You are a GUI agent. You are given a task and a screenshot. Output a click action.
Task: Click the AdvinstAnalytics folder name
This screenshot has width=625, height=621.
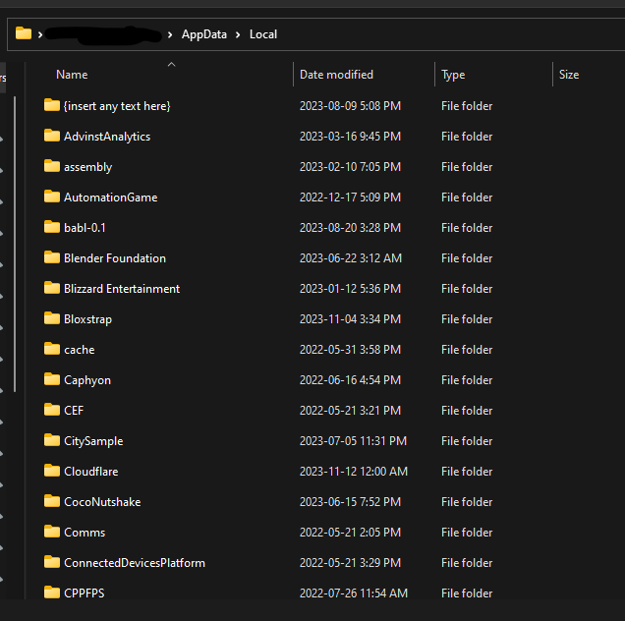(107, 137)
